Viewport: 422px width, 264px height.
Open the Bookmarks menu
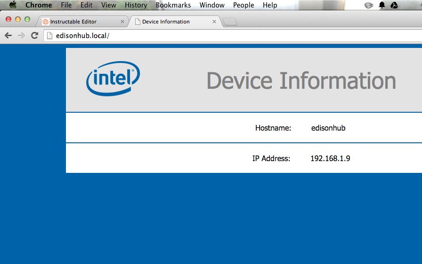[173, 5]
